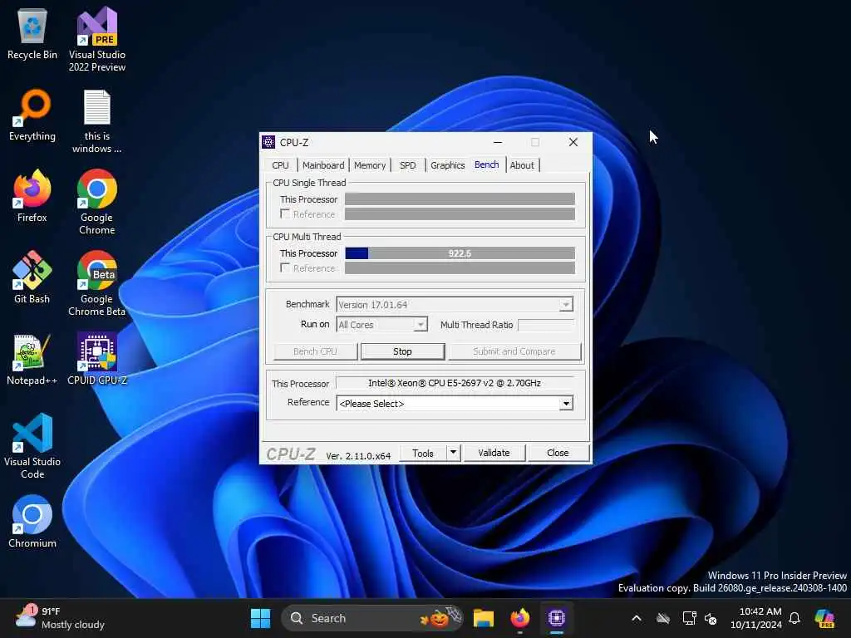
Task: Select the Chromium desktop shortcut
Action: (32, 522)
